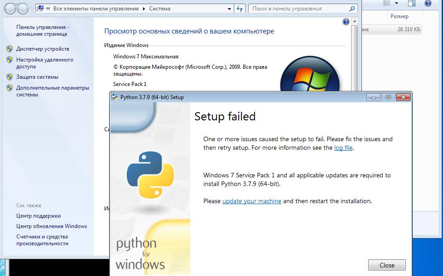Click shield icon beside 'Защита системы'
Screen dimensions: 443x276
10,77
